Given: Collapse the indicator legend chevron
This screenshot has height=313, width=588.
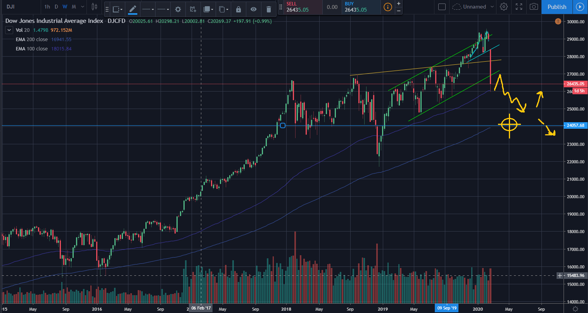Looking at the screenshot, I should (x=9, y=30).
